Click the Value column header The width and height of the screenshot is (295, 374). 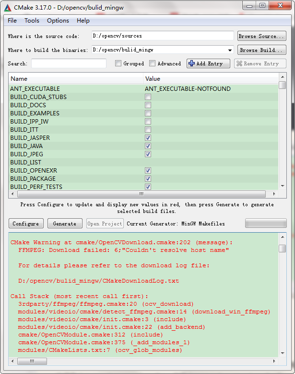click(x=211, y=79)
